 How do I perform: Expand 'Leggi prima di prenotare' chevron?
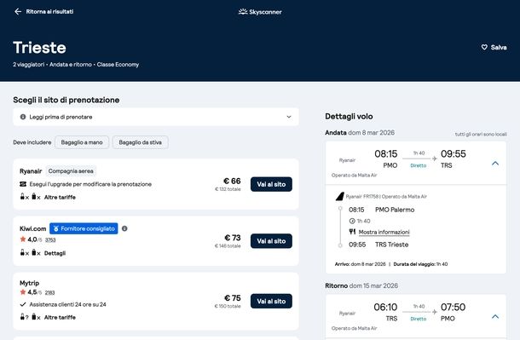289,117
